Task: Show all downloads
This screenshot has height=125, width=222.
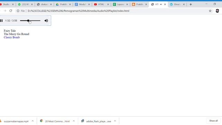Action: coord(214,121)
